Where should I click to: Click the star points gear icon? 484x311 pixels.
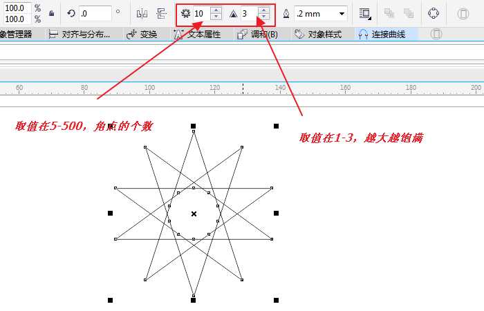(x=186, y=14)
